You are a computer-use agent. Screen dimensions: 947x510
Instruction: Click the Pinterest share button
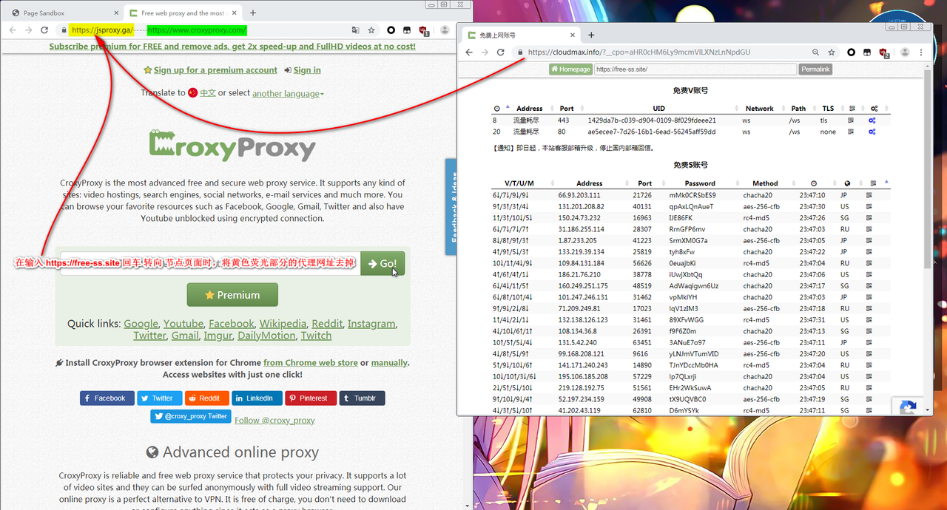(x=311, y=398)
